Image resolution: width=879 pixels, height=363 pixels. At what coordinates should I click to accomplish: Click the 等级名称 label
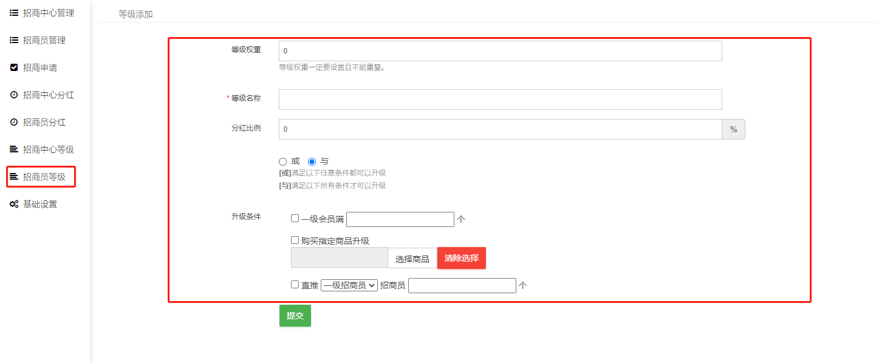click(246, 98)
